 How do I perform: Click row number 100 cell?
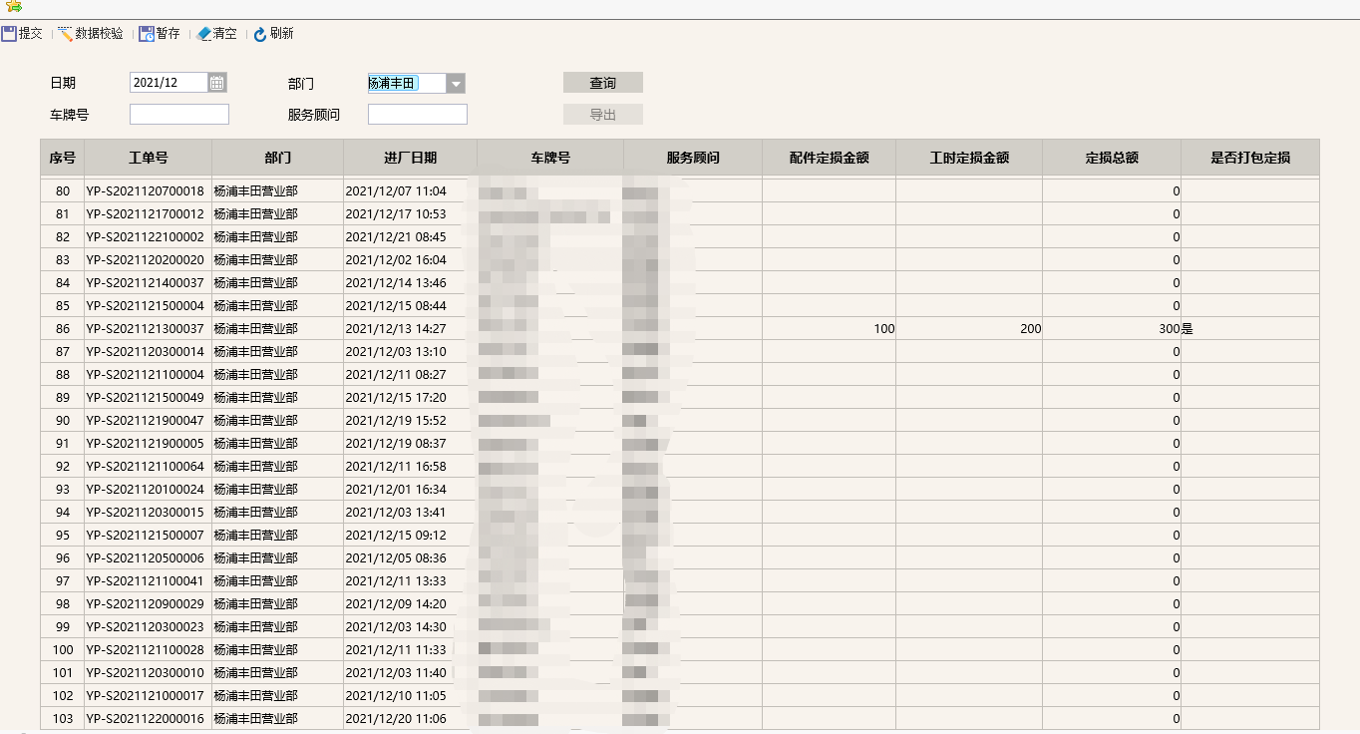point(63,650)
